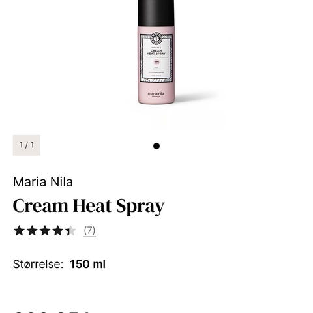Click the first rating star
The height and width of the screenshot is (313, 313).
coord(19,230)
